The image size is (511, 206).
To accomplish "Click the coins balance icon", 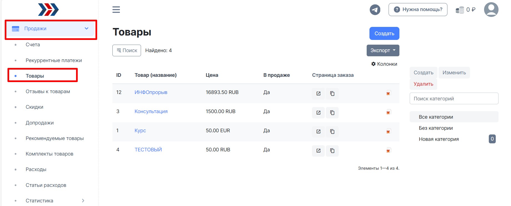I will (460, 10).
